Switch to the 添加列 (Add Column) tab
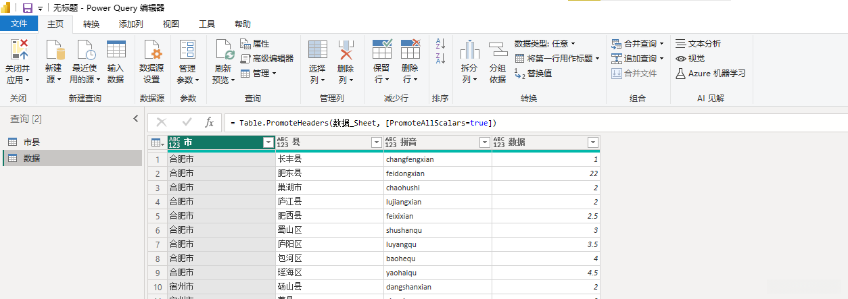 click(131, 24)
